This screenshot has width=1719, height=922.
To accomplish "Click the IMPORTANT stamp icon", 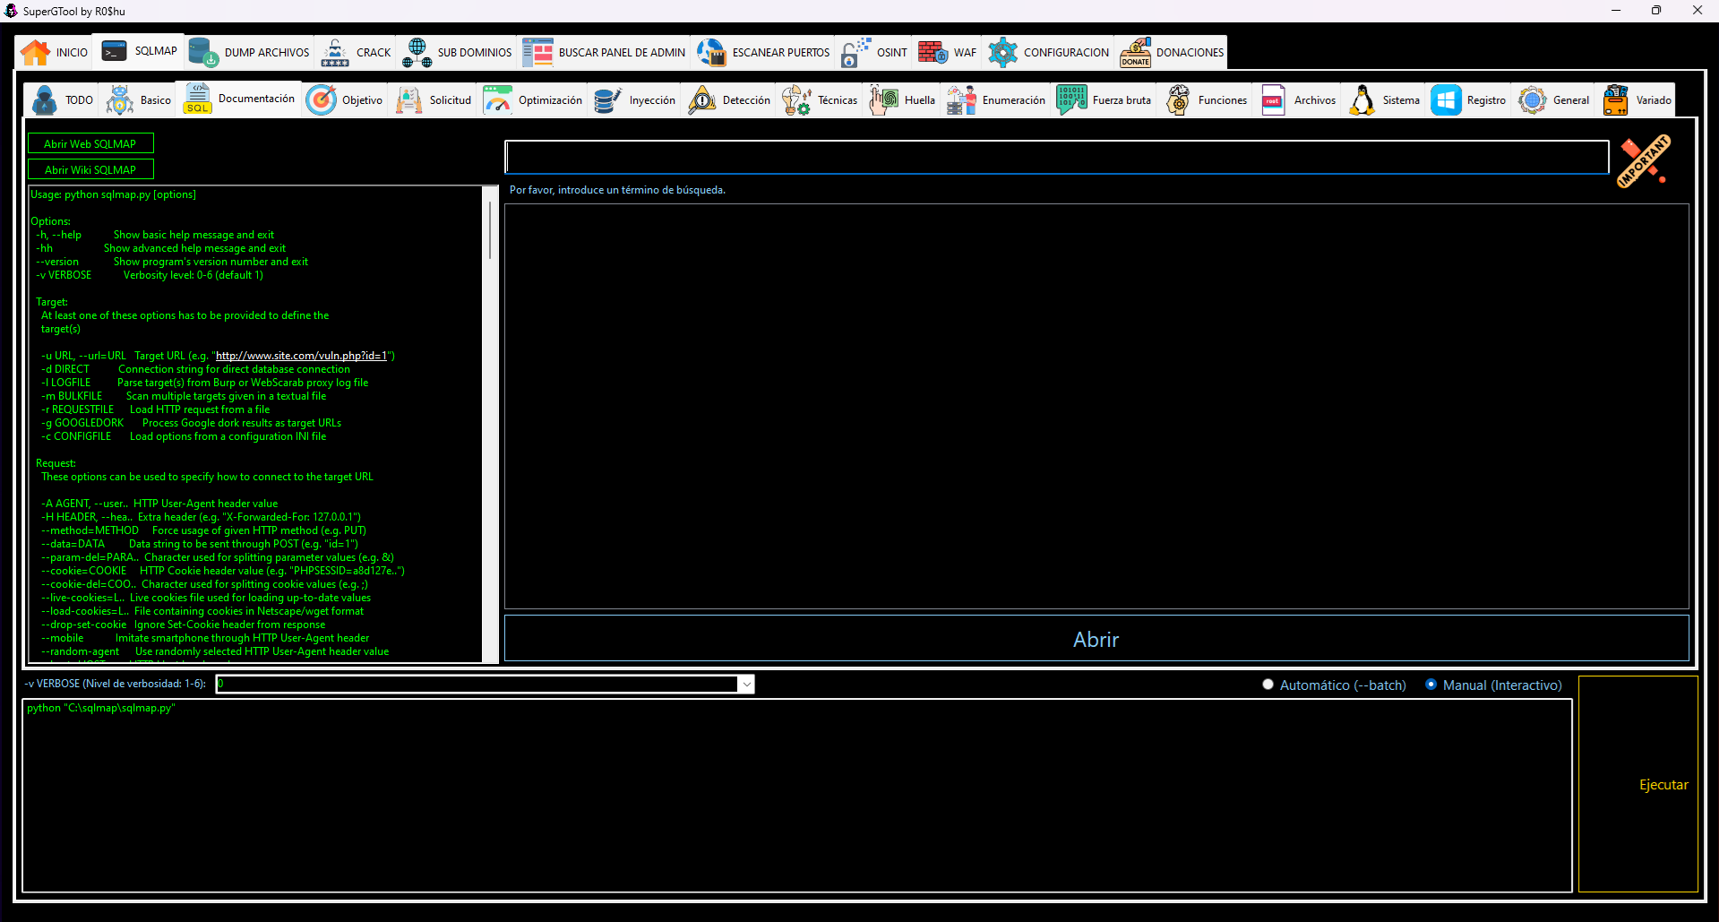I will 1644,160.
